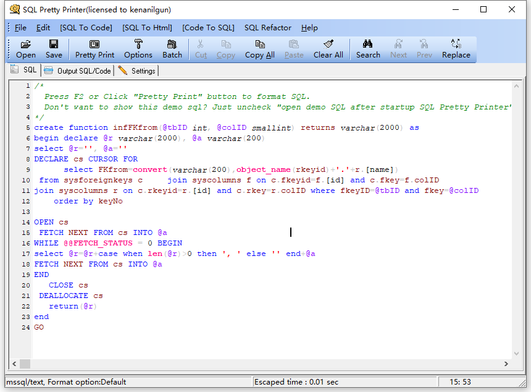Open the File menu
This screenshot has width=531, height=392.
(20, 28)
